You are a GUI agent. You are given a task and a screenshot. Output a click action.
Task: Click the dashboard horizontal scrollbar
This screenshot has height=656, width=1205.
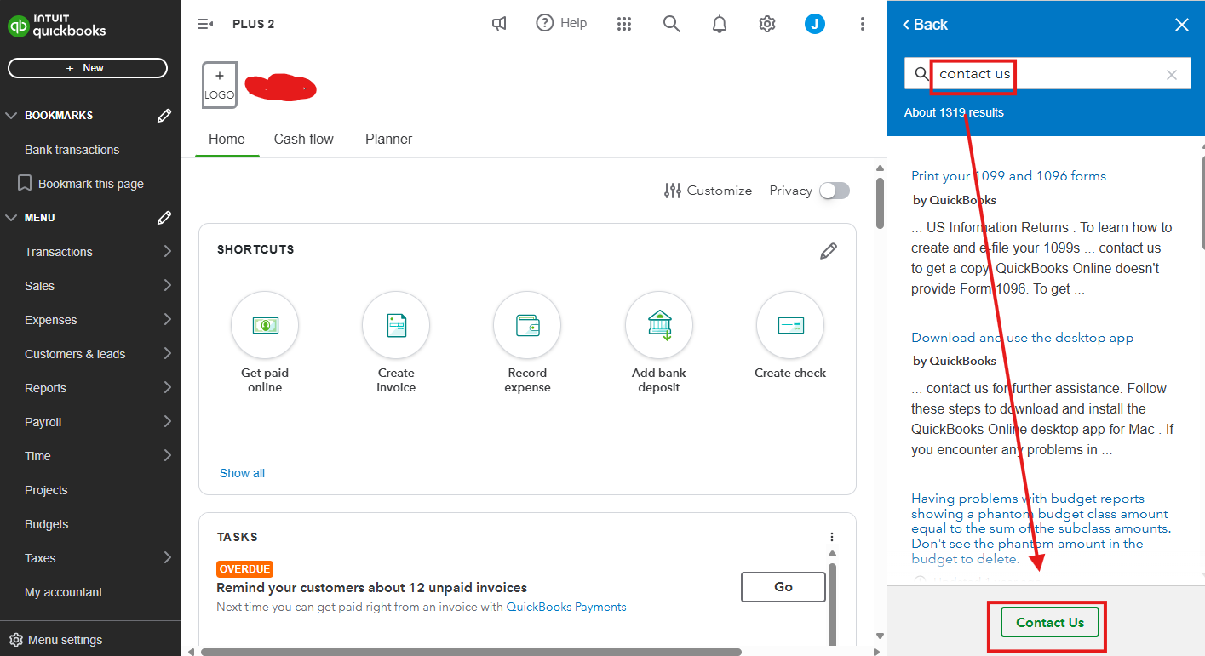pyautogui.click(x=471, y=652)
